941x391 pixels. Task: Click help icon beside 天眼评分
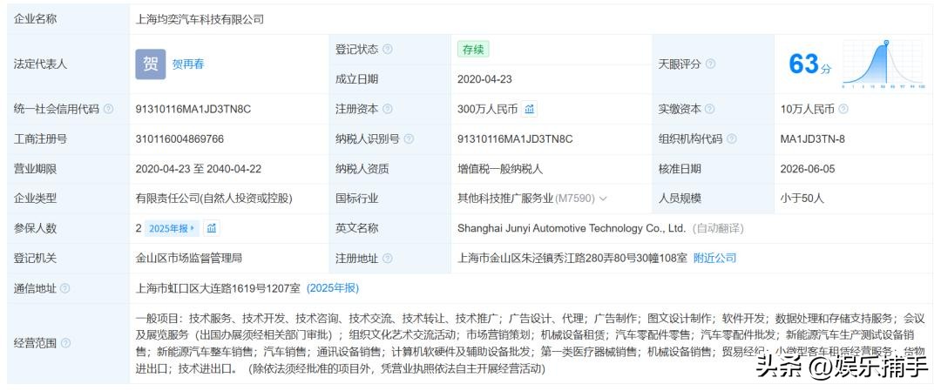point(710,64)
